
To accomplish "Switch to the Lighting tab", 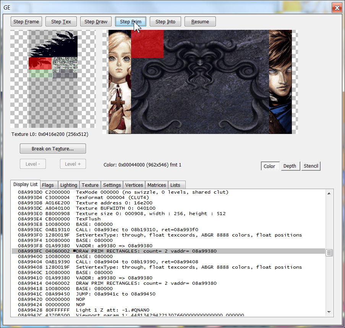I will click(68, 185).
